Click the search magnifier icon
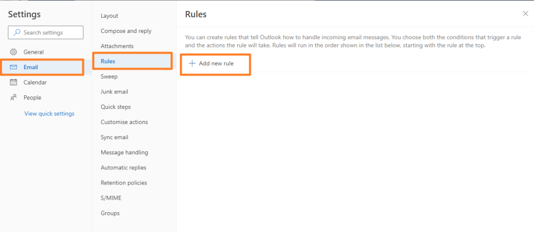The height and width of the screenshot is (232, 534). tap(17, 33)
